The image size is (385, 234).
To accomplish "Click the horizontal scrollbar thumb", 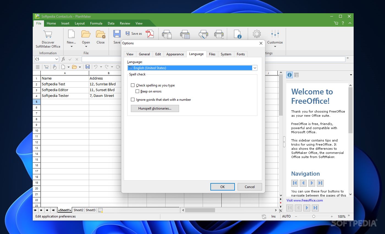I will 200,210.
